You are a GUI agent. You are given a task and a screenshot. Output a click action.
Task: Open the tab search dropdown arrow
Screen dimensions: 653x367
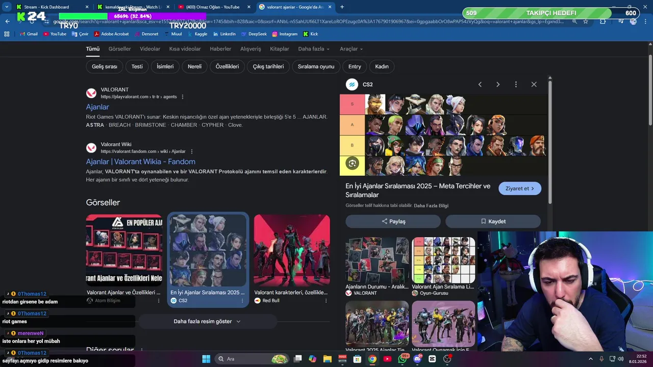click(7, 7)
